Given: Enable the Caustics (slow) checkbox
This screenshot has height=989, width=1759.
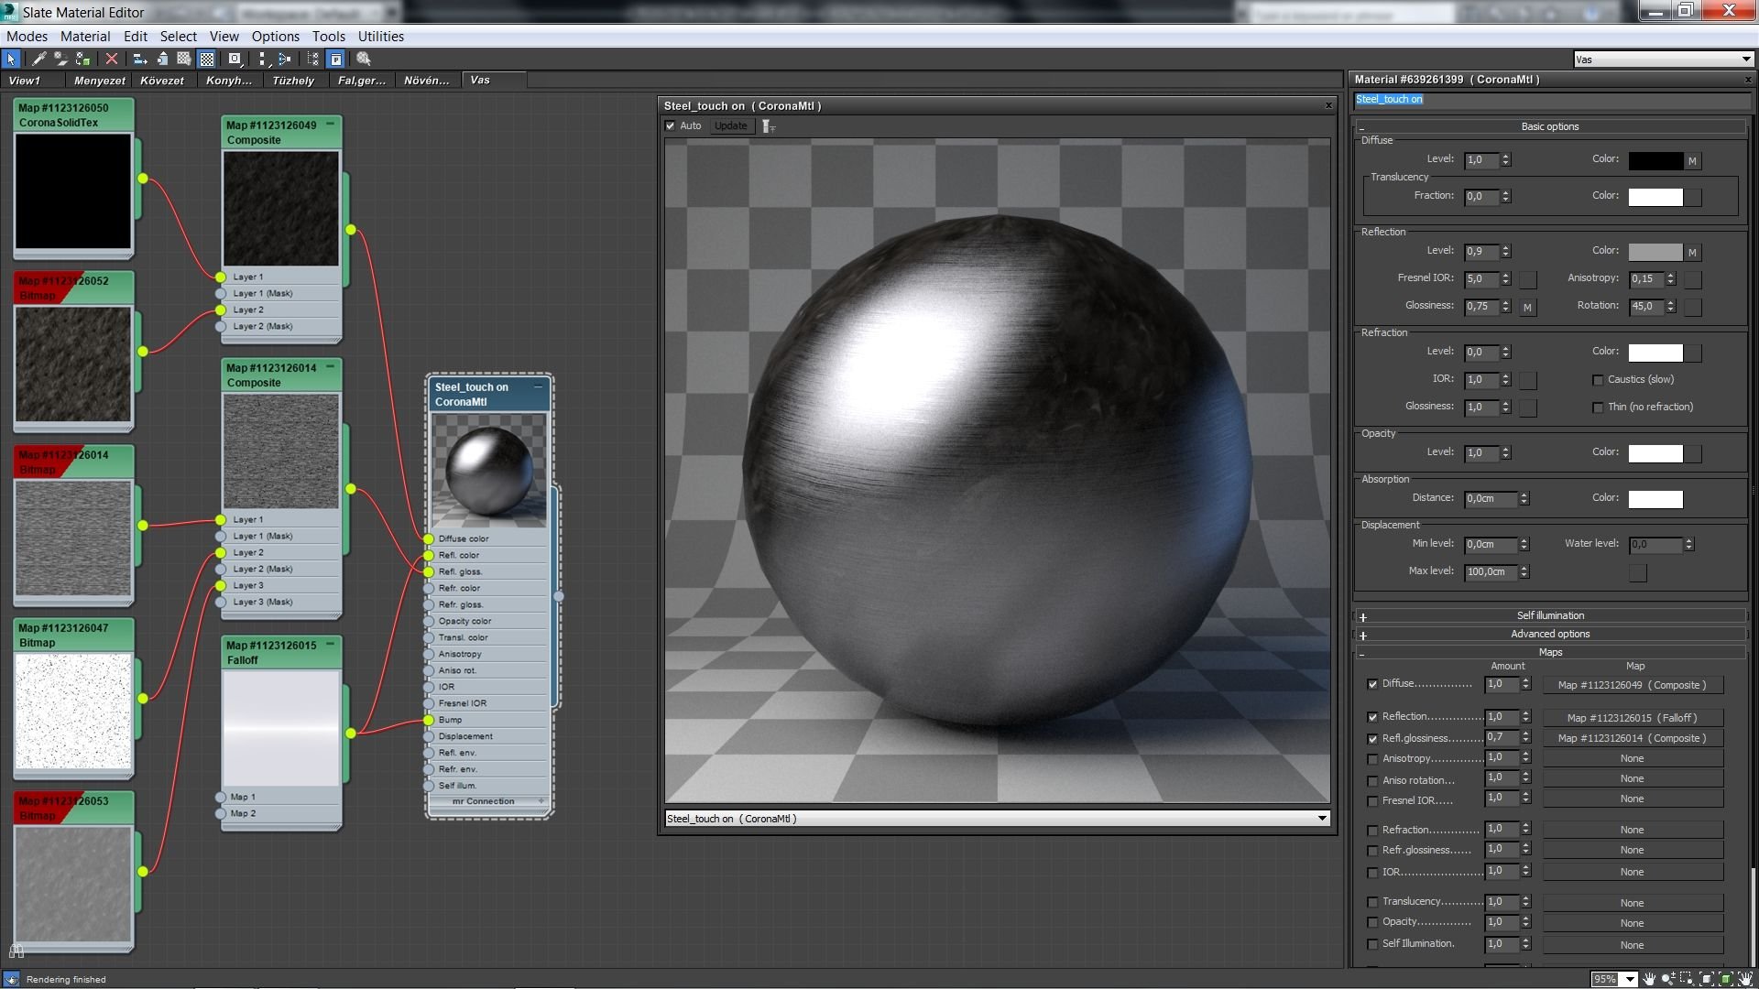Looking at the screenshot, I should pyautogui.click(x=1598, y=380).
